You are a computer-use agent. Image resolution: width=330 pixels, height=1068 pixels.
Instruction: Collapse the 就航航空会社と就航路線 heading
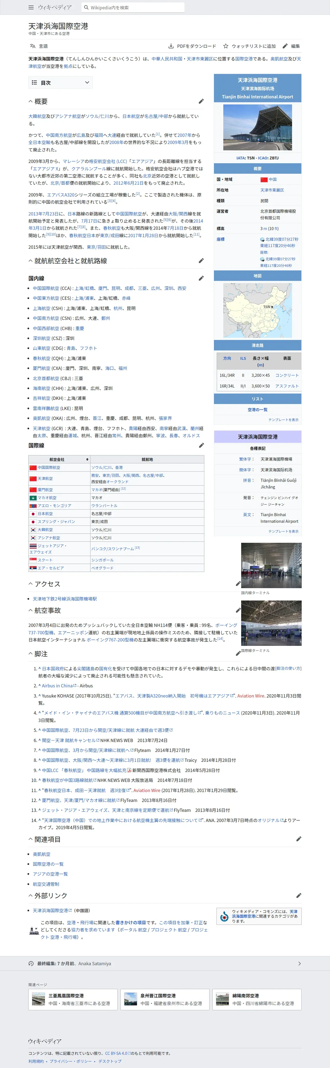click(31, 261)
